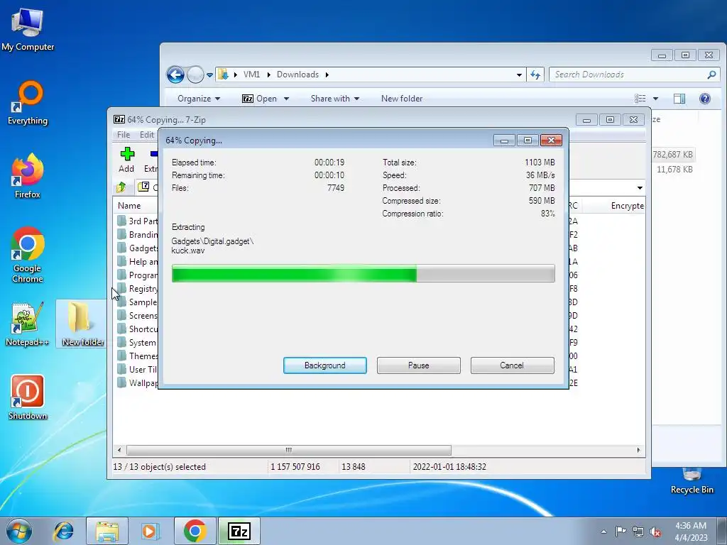The width and height of the screenshot is (727, 545).
Task: Select the Themes folder row
Action: click(138, 356)
